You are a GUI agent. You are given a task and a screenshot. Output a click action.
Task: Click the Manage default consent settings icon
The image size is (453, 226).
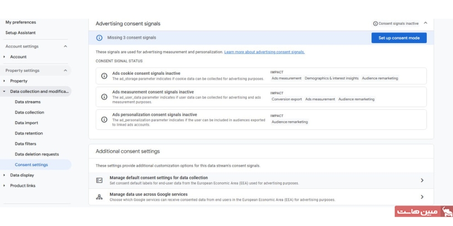99,180
